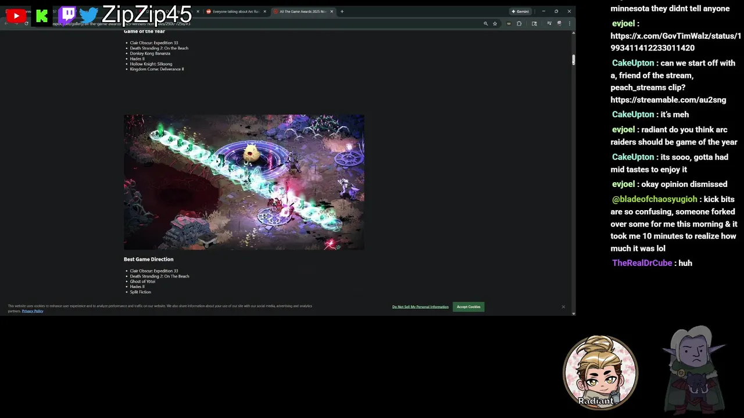The width and height of the screenshot is (744, 418).
Task: Close the All The Game Awards 2025 tab
Action: tap(332, 12)
